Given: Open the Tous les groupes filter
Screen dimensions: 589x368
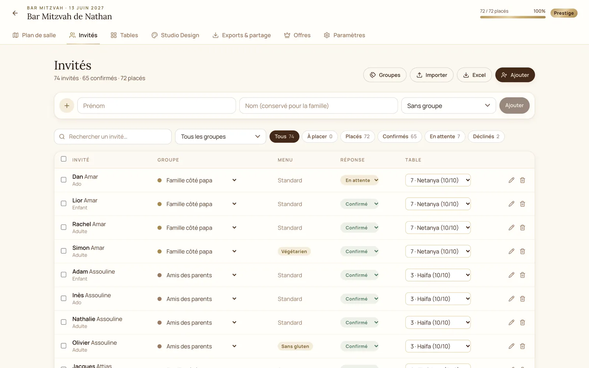Looking at the screenshot, I should point(221,137).
